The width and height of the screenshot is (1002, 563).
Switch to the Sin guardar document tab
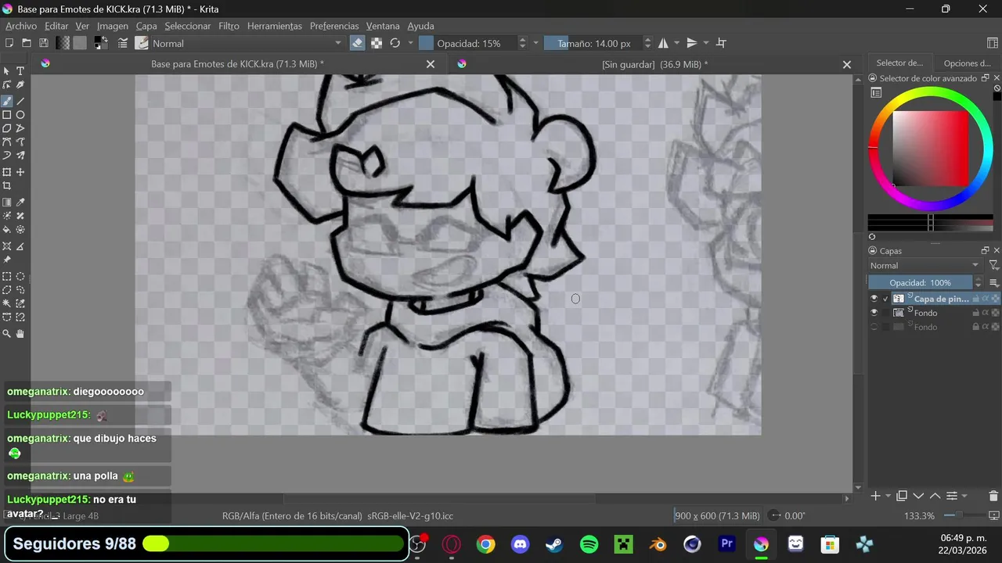tap(654, 64)
